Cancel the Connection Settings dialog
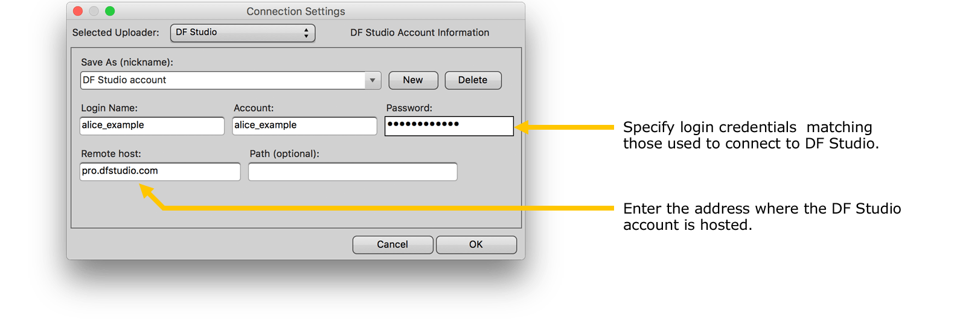 [x=392, y=244]
